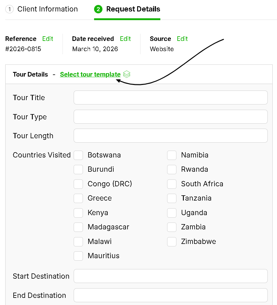Viewport: 277px width, 305px height.
Task: Click the End Destination input field
Action: coord(171,295)
